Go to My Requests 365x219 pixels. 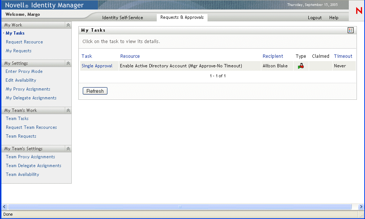19,51
